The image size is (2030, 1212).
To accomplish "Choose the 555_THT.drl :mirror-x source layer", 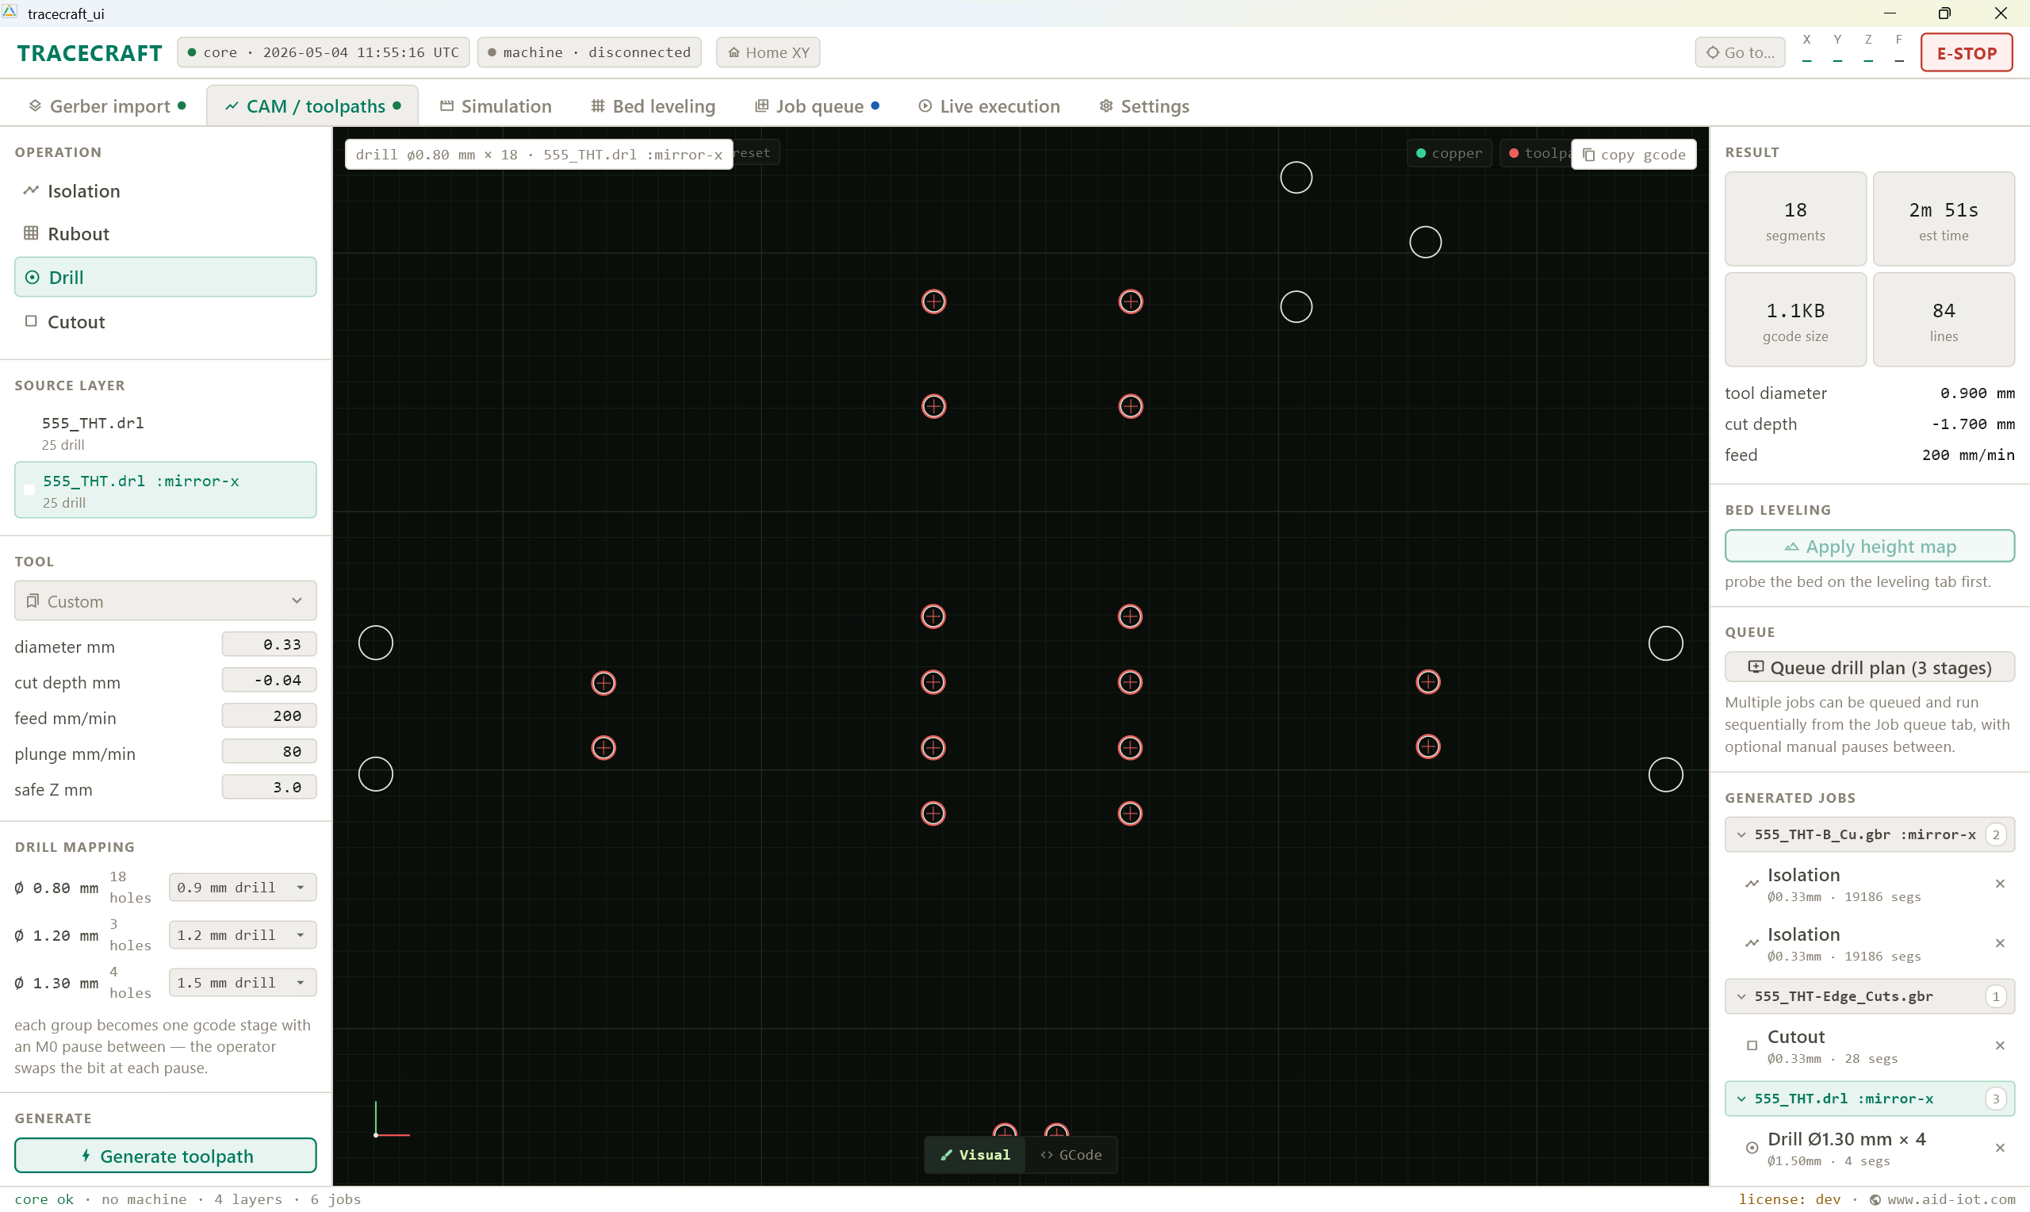I will pos(165,490).
